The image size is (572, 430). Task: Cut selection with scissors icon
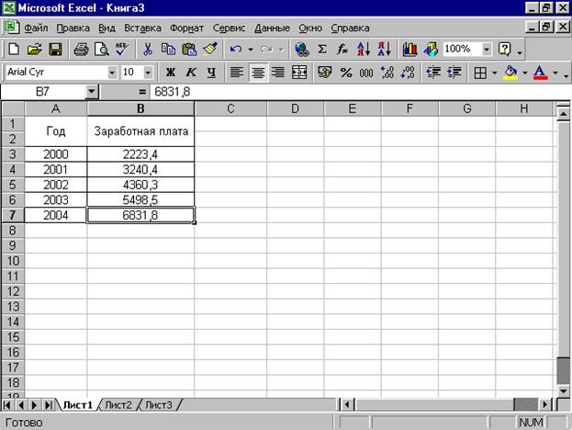click(x=148, y=49)
